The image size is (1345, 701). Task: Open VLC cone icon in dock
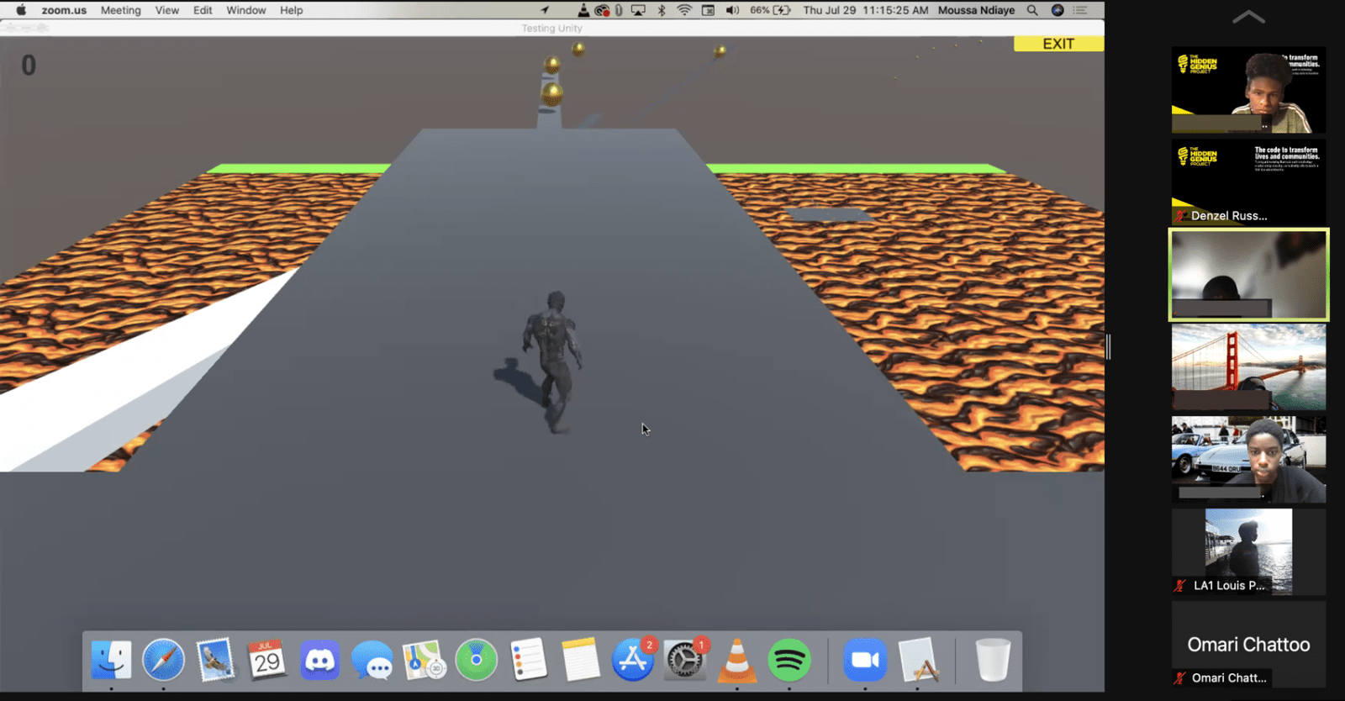click(x=736, y=660)
